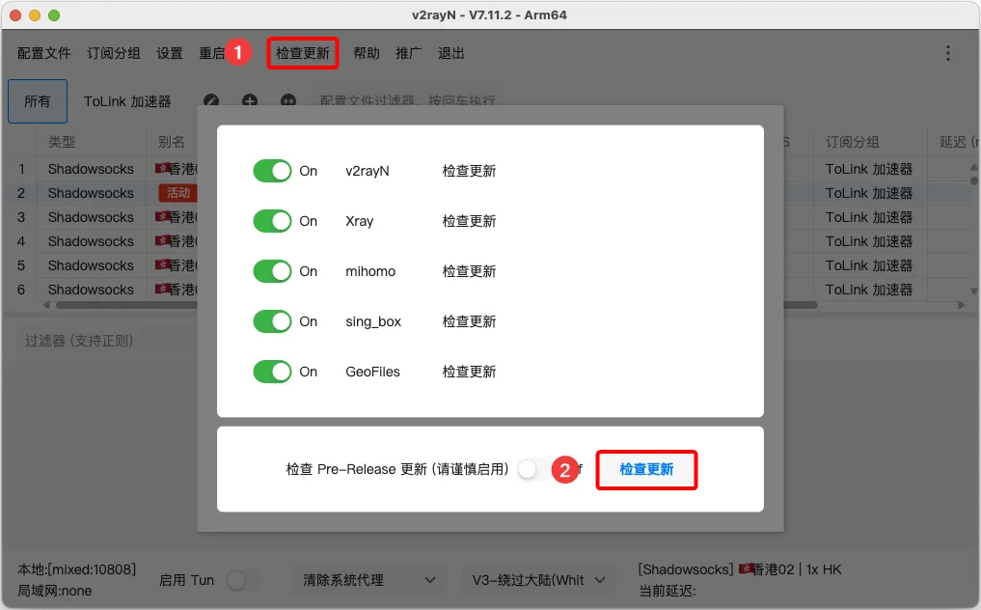Open the V3-绕过大陆 routing dropdown
The image size is (981, 610).
(538, 580)
